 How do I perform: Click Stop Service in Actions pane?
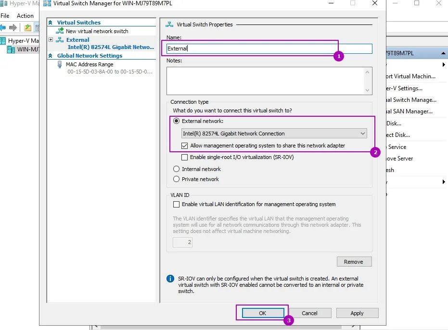click(397, 147)
